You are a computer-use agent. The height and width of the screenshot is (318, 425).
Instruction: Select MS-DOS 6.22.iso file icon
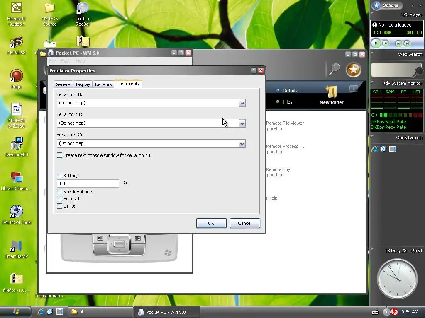click(16, 116)
